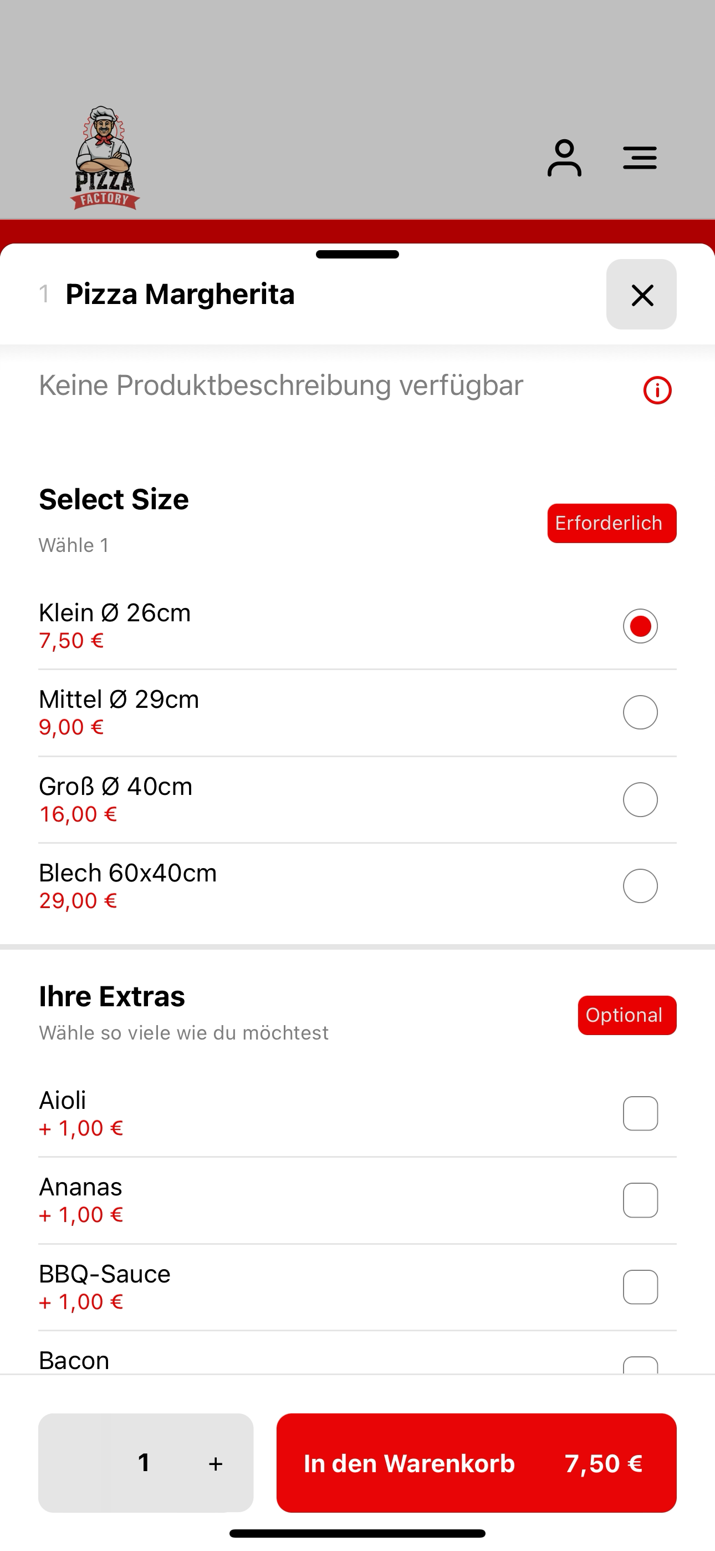The image size is (715, 1551).
Task: Pick the Blech 60x40cm size
Action: [640, 886]
